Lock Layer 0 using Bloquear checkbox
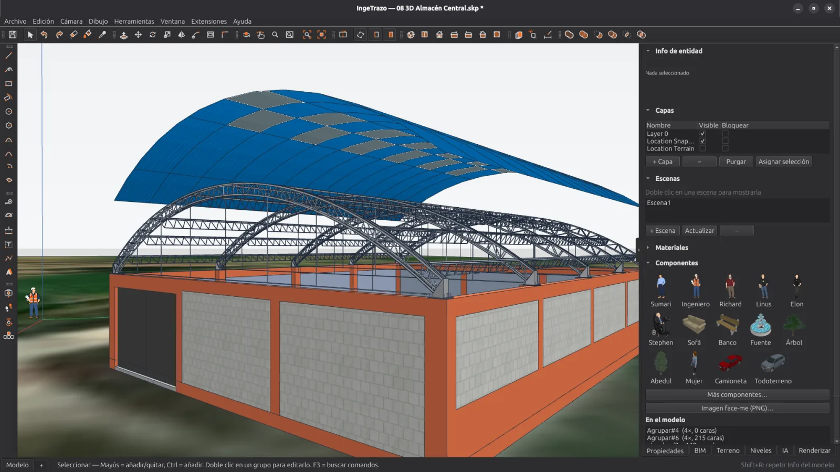 click(725, 134)
